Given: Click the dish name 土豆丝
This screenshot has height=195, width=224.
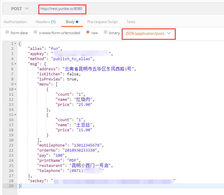Looking at the screenshot, I should pos(83,125).
